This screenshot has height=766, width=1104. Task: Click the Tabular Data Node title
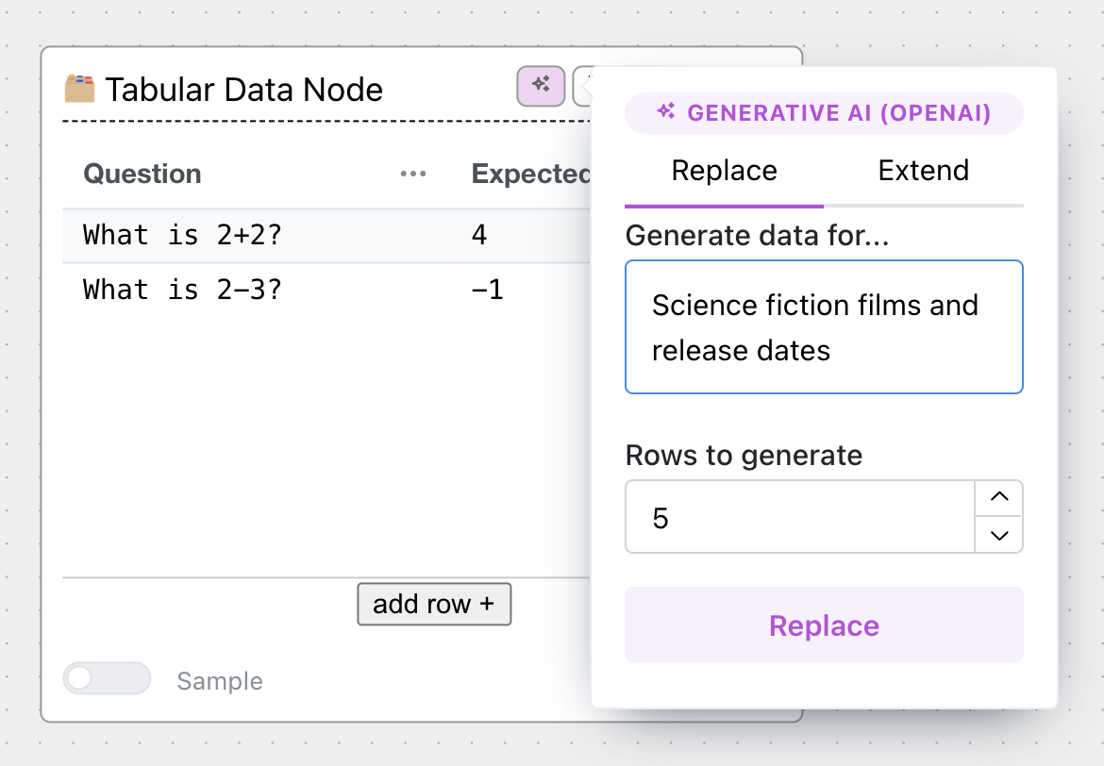click(245, 88)
